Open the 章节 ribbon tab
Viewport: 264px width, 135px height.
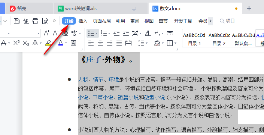pos(163,21)
